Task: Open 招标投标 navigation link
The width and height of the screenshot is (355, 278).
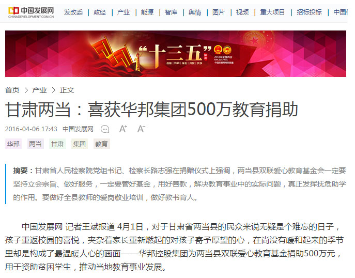Action: (309, 12)
